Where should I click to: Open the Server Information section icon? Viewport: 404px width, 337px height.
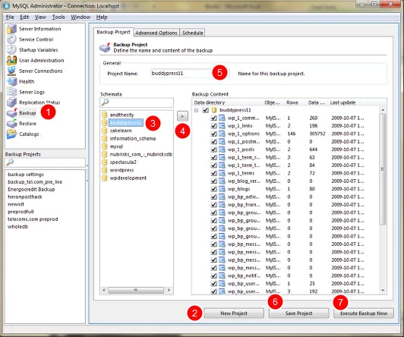pyautogui.click(x=11, y=29)
